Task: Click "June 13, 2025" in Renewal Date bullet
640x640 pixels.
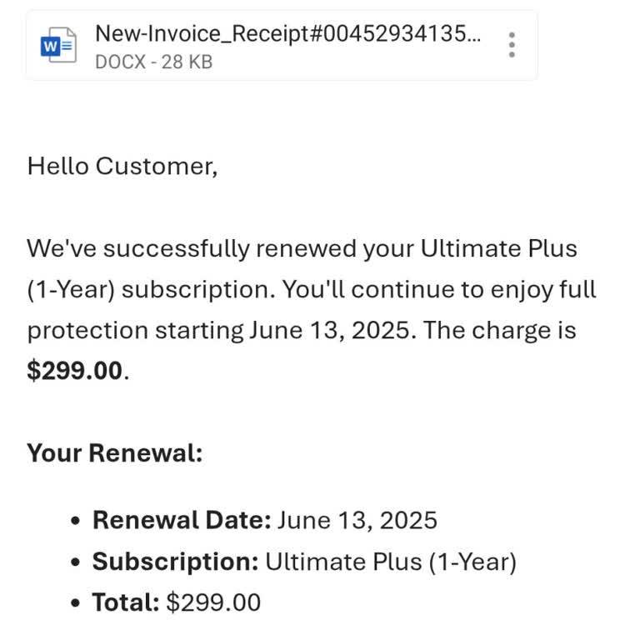Action: click(x=357, y=520)
